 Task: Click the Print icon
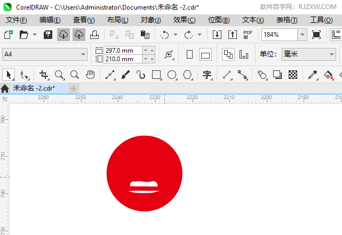(94, 35)
